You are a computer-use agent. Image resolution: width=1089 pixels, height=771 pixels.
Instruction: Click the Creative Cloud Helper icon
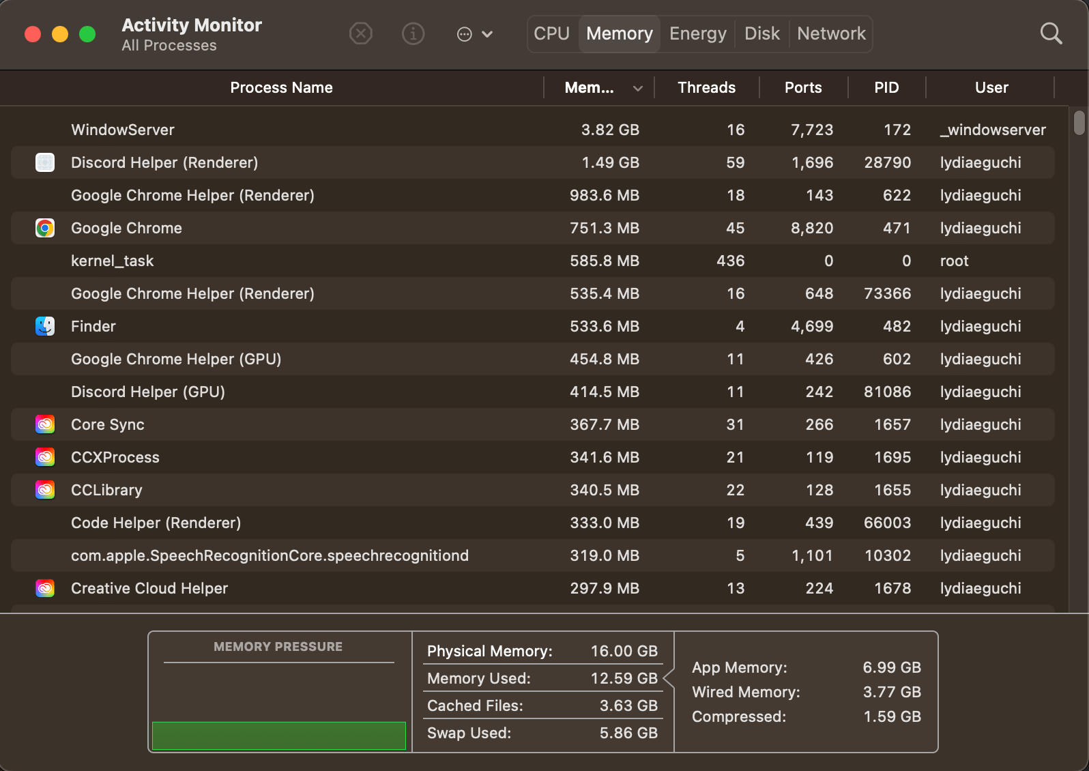[45, 588]
